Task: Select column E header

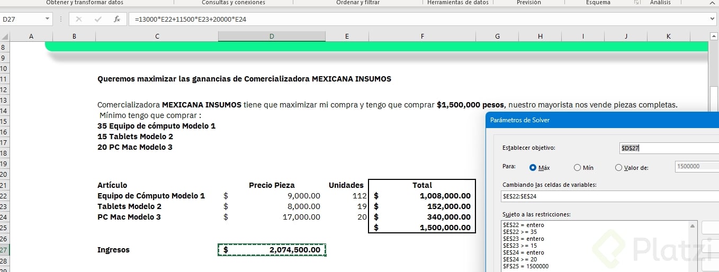Action: (347, 37)
